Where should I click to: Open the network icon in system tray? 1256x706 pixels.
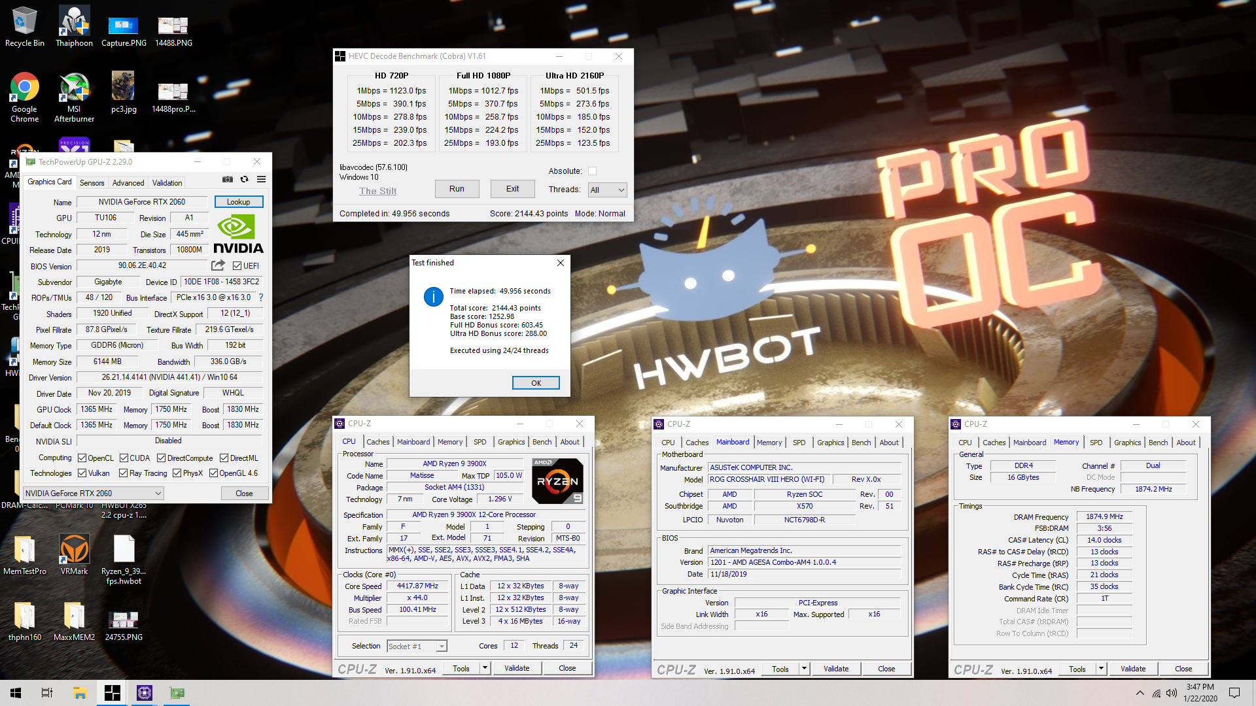tap(1157, 693)
